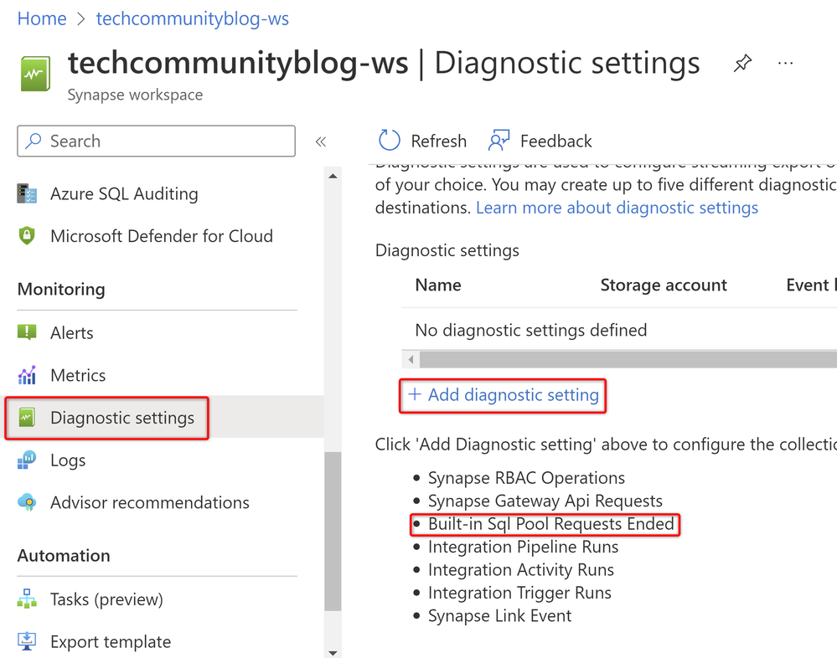Open Logs under Monitoring
Viewport: 837px width, 658px height.
[x=68, y=460]
